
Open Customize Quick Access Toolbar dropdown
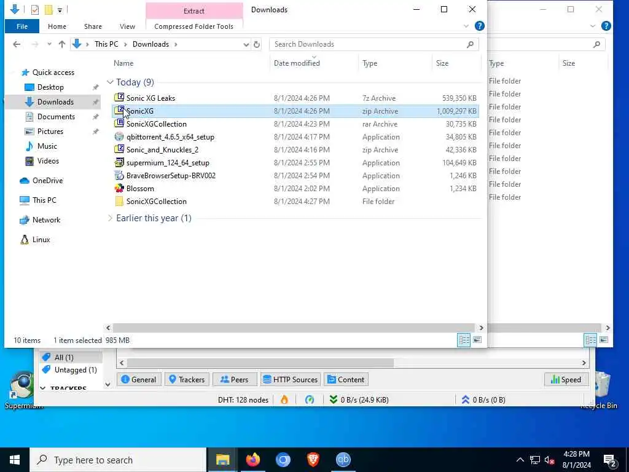pyautogui.click(x=60, y=10)
